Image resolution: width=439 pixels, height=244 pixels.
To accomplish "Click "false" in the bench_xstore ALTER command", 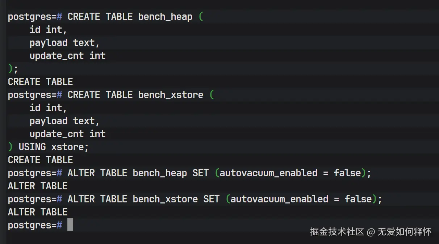I will [358, 199].
